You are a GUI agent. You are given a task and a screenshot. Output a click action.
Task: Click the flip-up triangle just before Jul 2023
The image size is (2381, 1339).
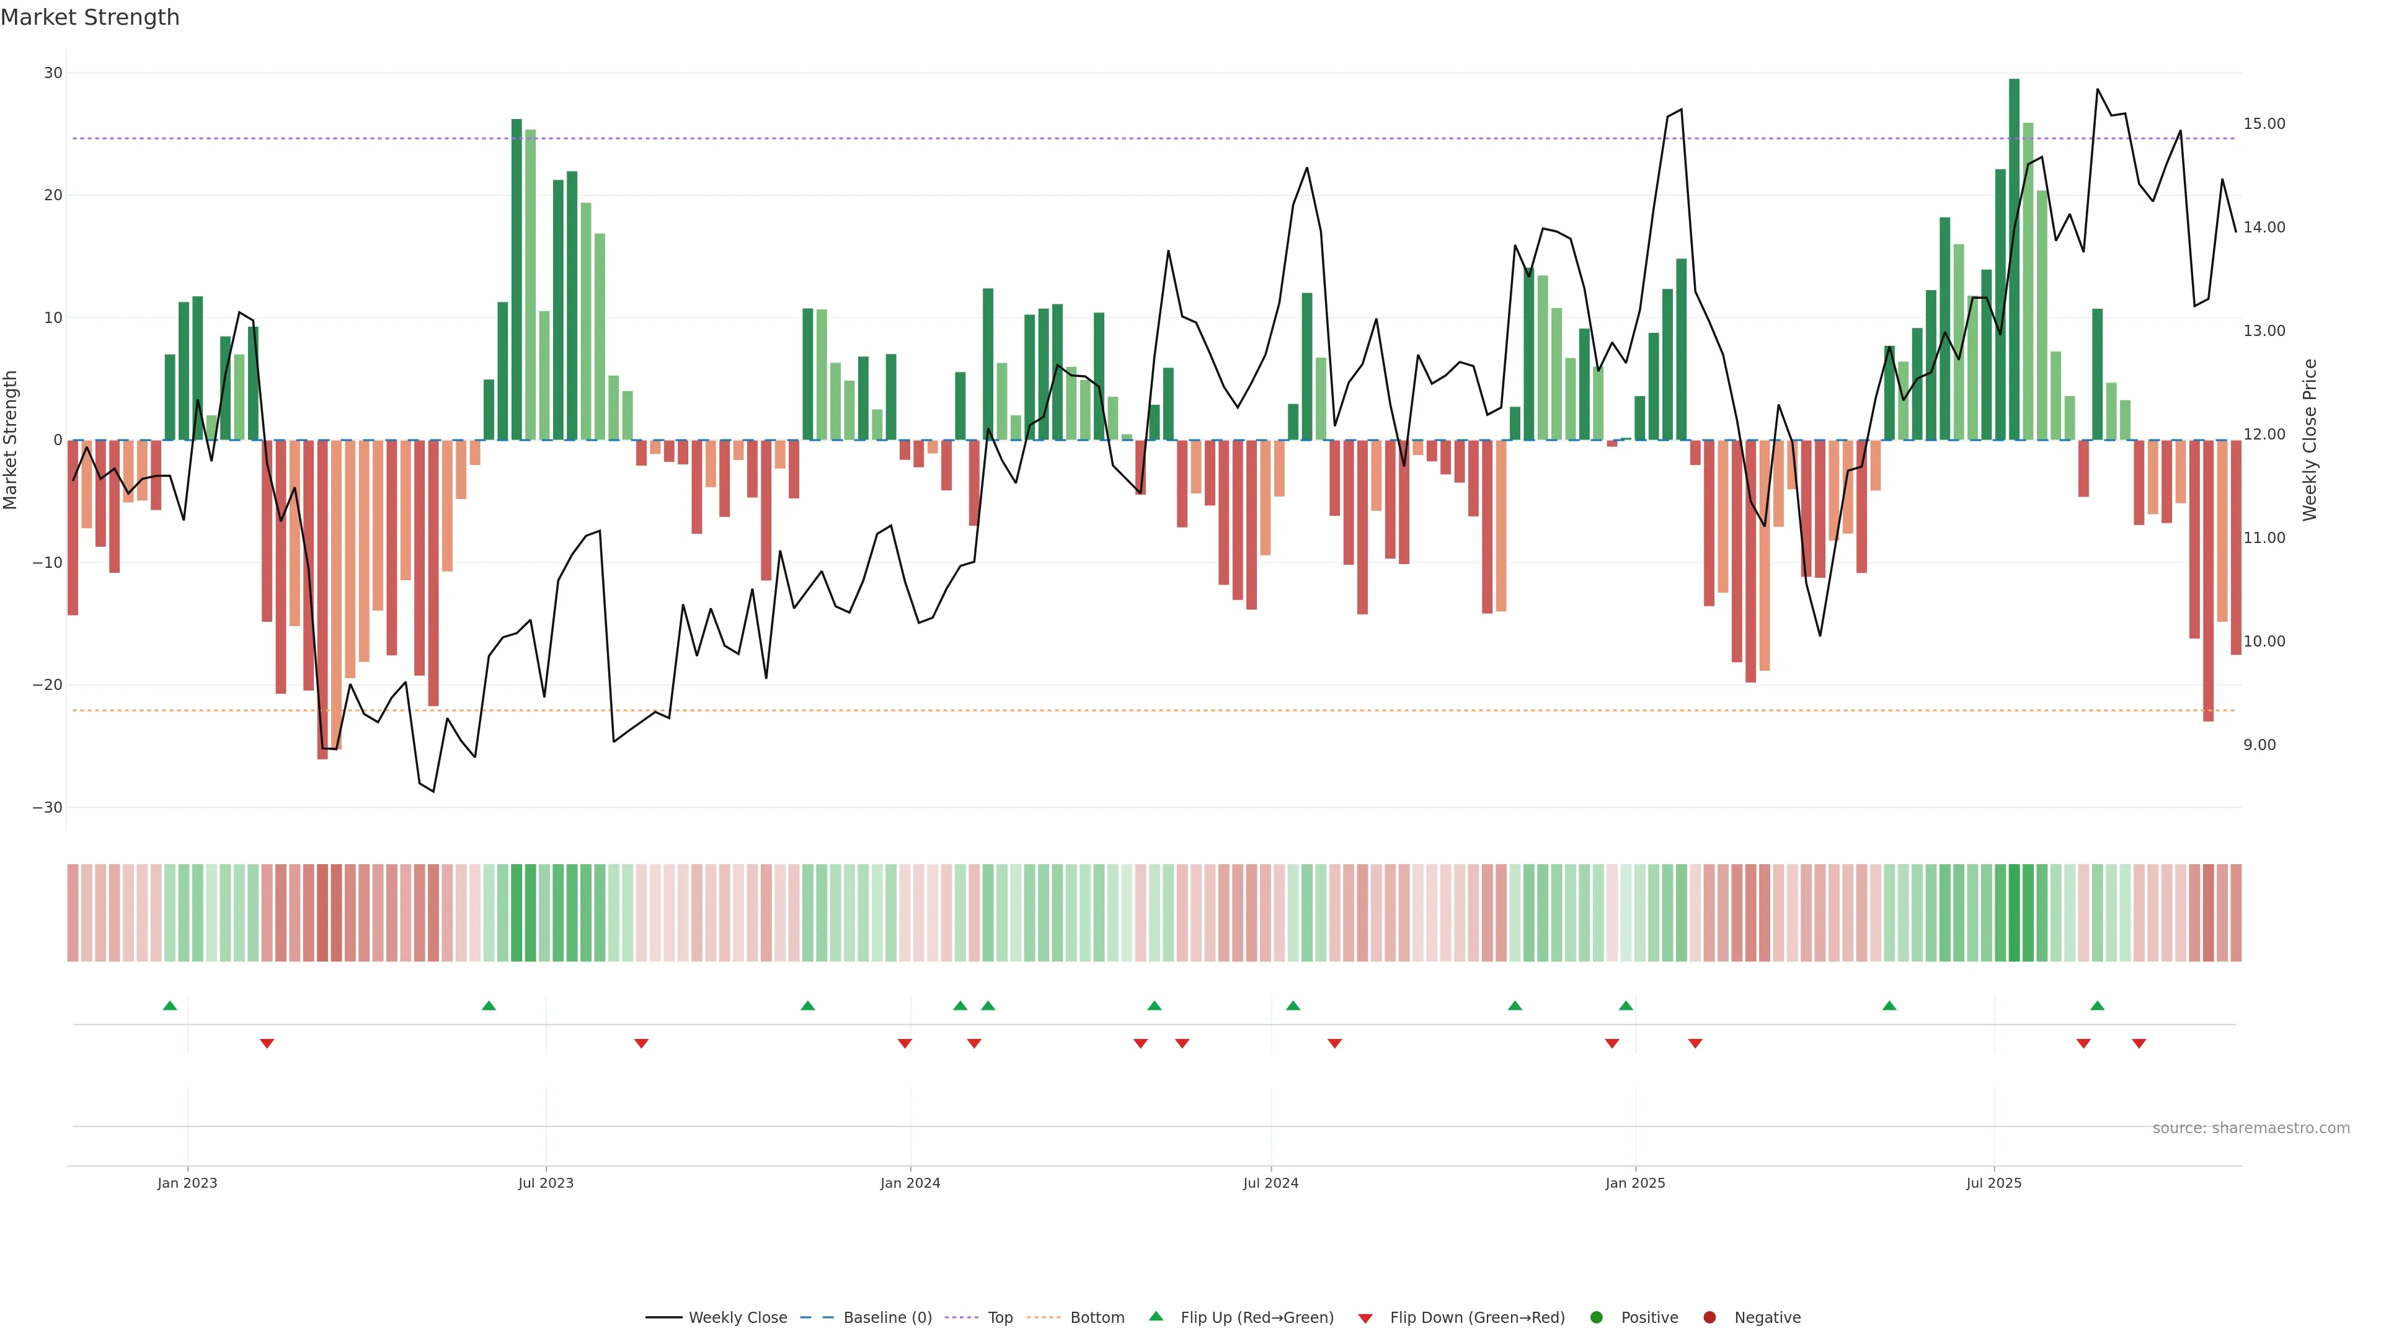(489, 1005)
